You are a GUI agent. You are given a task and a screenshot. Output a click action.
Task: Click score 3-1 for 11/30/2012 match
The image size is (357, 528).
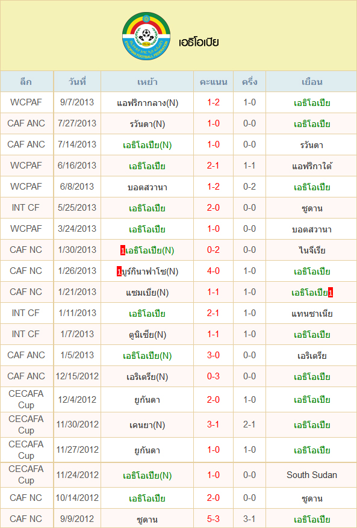click(x=214, y=425)
